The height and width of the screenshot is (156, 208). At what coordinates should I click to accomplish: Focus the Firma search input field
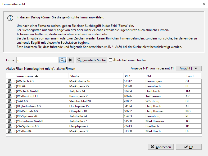pyautogui.click(x=37, y=60)
